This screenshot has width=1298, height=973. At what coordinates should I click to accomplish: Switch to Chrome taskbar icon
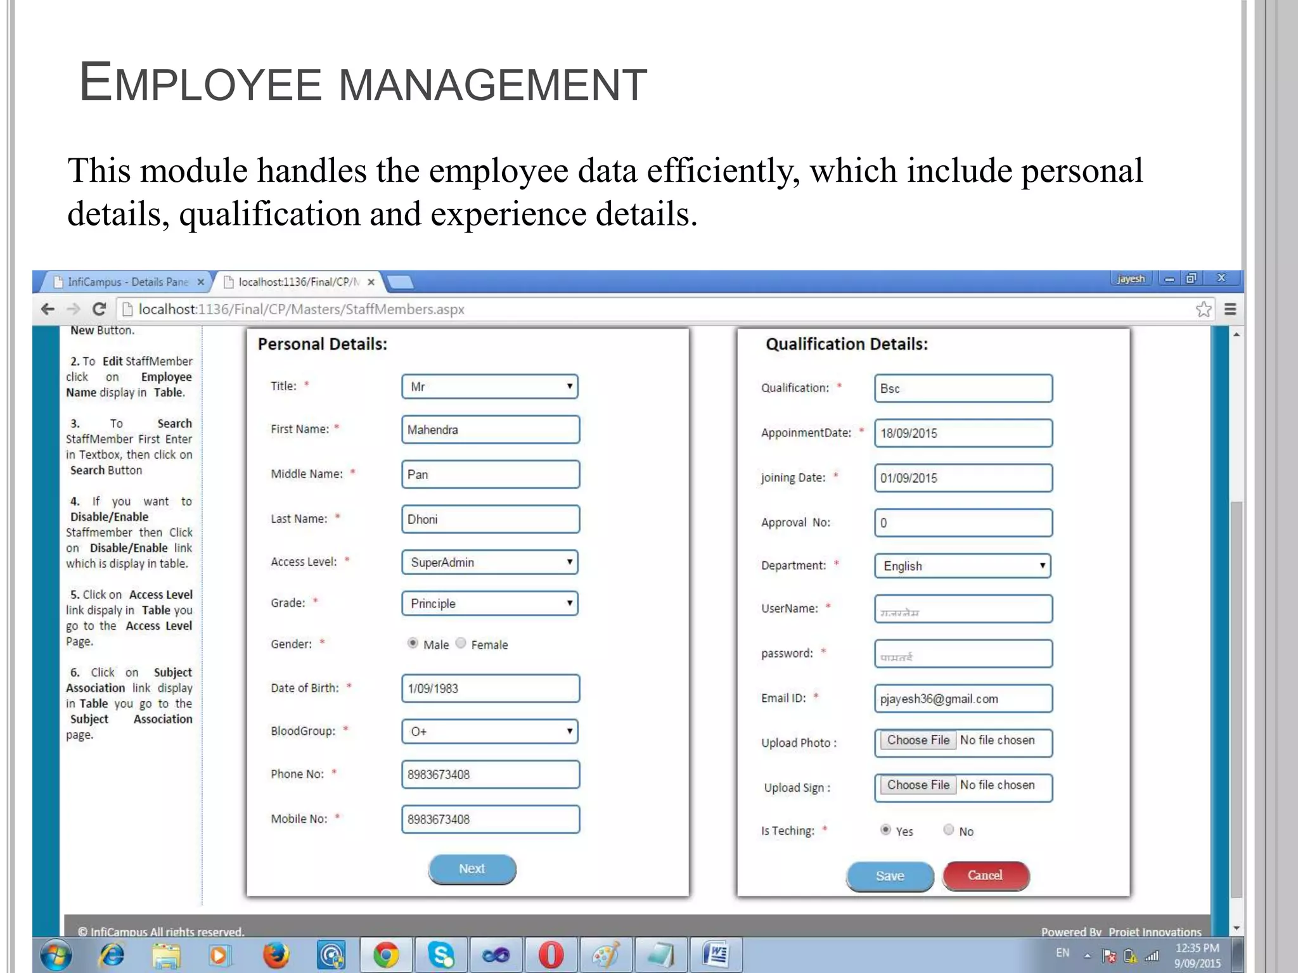385,955
